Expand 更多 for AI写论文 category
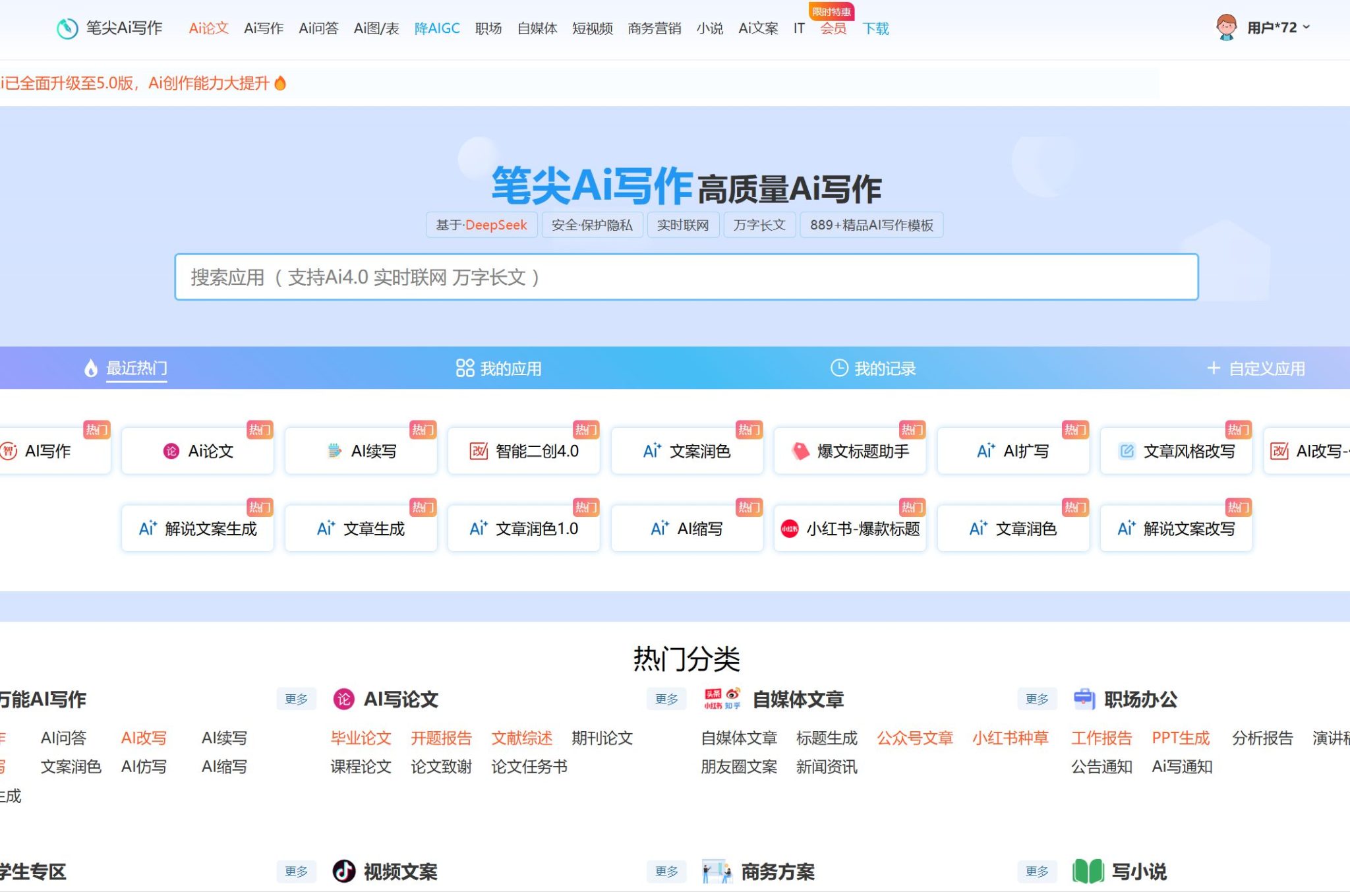The width and height of the screenshot is (1350, 892). click(x=666, y=699)
